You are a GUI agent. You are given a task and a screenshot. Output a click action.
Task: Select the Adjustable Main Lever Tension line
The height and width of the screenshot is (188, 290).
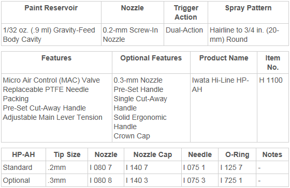click(x=52, y=117)
